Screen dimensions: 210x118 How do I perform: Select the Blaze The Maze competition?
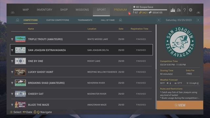pyautogui.click(x=81, y=105)
